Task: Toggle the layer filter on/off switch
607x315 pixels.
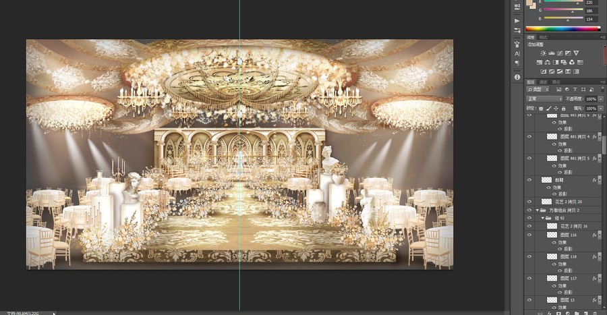Action: [x=603, y=90]
